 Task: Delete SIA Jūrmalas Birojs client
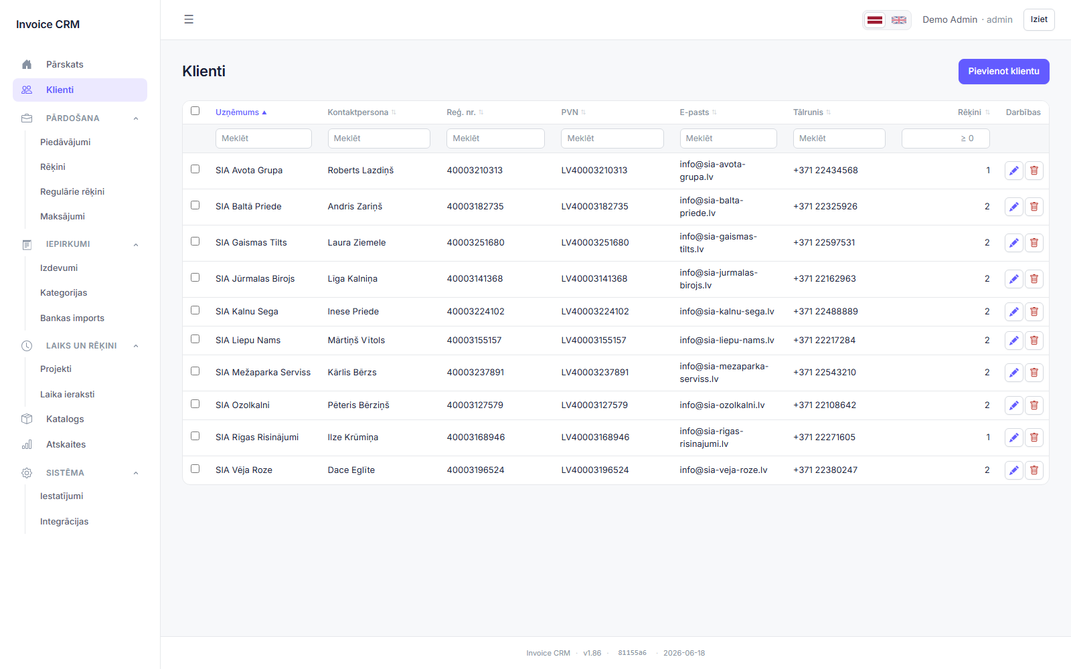coord(1034,279)
